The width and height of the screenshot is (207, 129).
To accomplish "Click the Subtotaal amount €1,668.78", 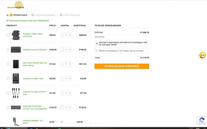I will [145, 32].
